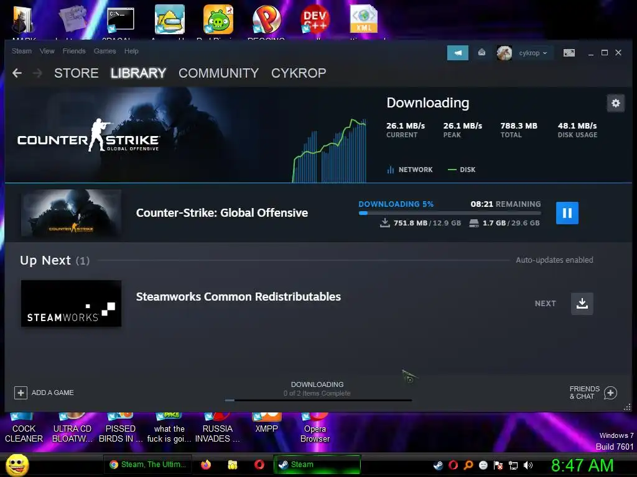Click Counter-Strike: Global Offensive title
The height and width of the screenshot is (477, 637).
(222, 213)
